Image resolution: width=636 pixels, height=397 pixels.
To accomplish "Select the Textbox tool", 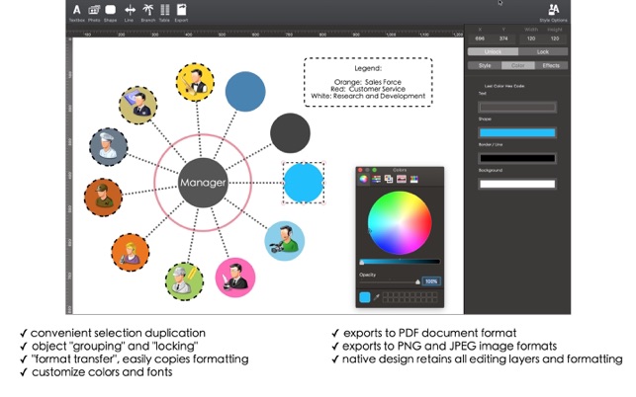I will pos(77,13).
